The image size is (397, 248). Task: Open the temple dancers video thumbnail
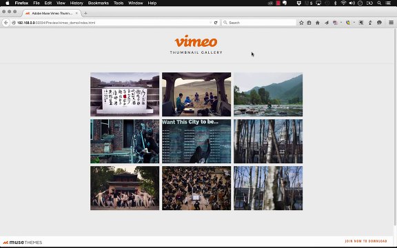125,188
